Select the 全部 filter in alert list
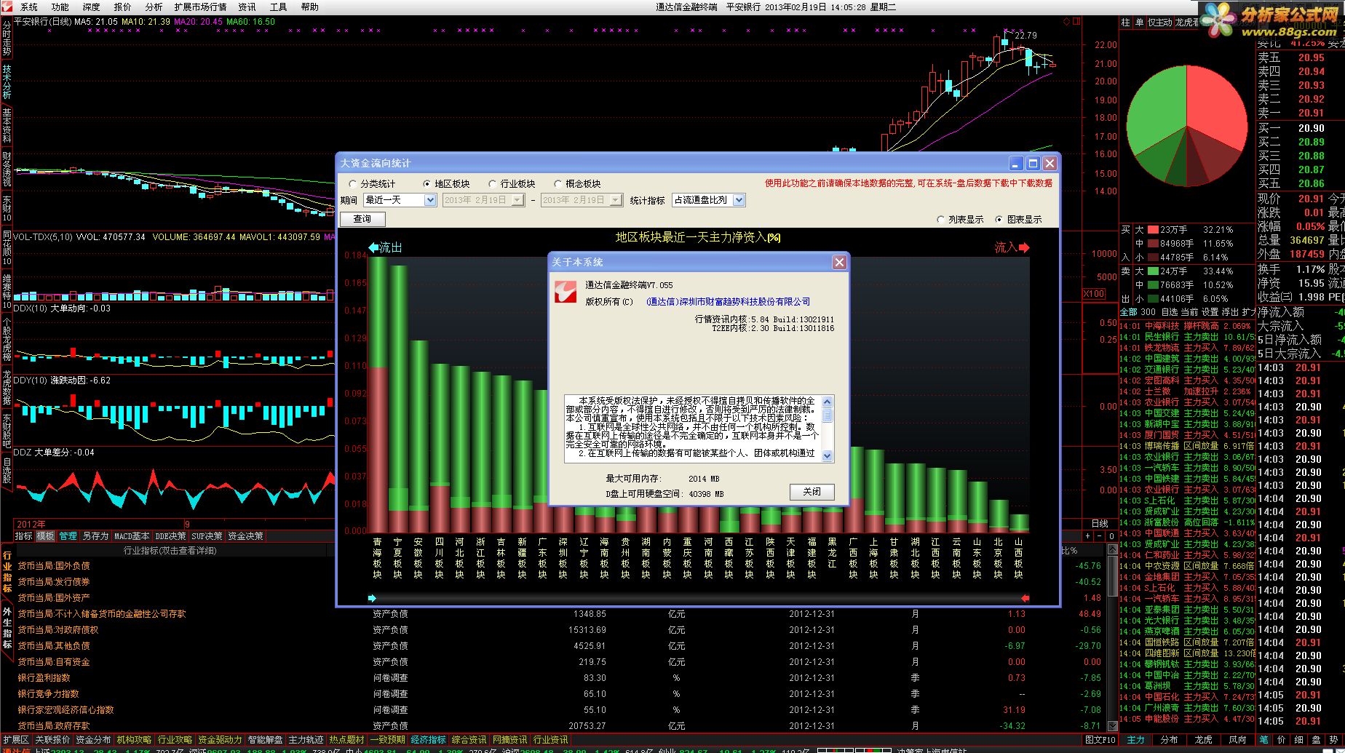Screen dimensions: 1345x753 1128,312
